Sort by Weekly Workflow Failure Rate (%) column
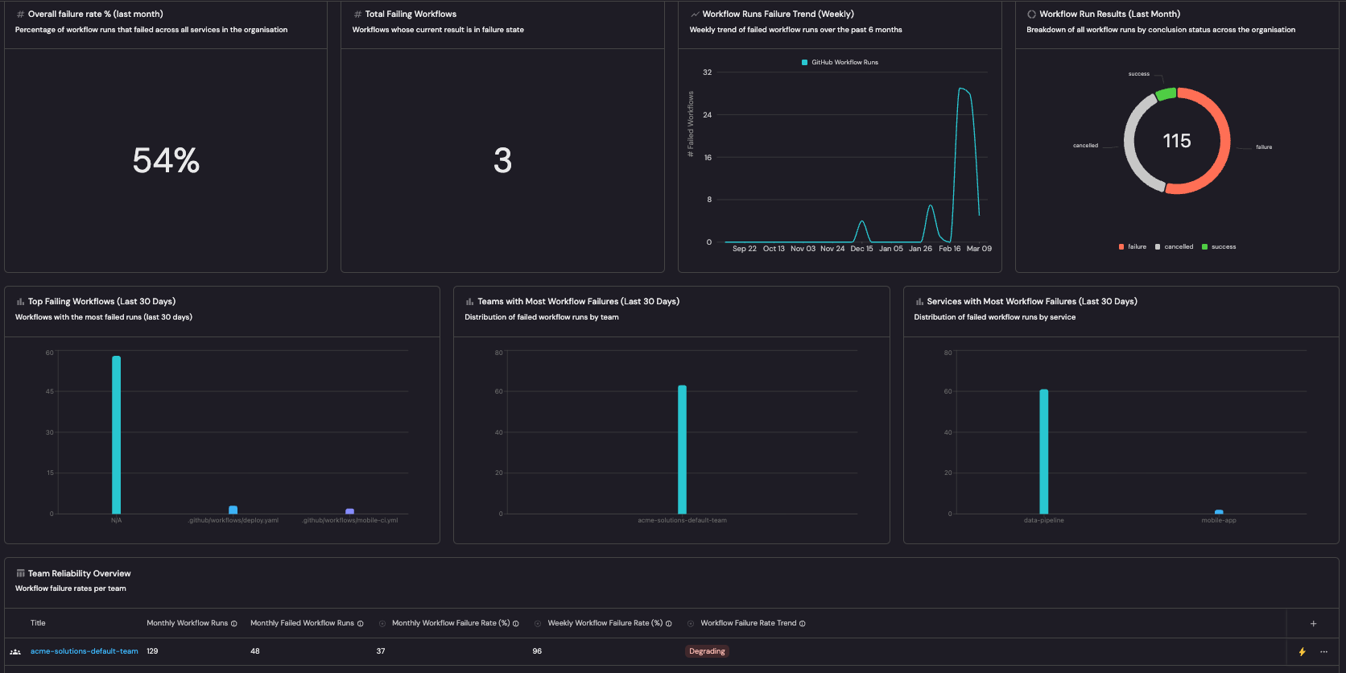This screenshot has width=1346, height=673. [x=605, y=623]
